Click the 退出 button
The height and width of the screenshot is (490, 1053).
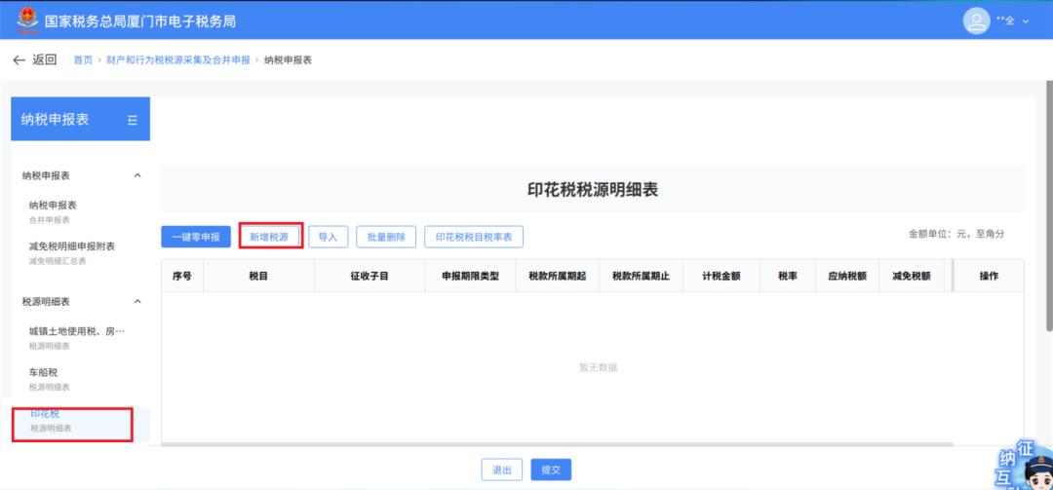502,470
